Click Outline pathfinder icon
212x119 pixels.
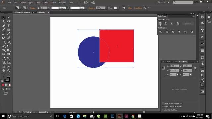pos(185,32)
